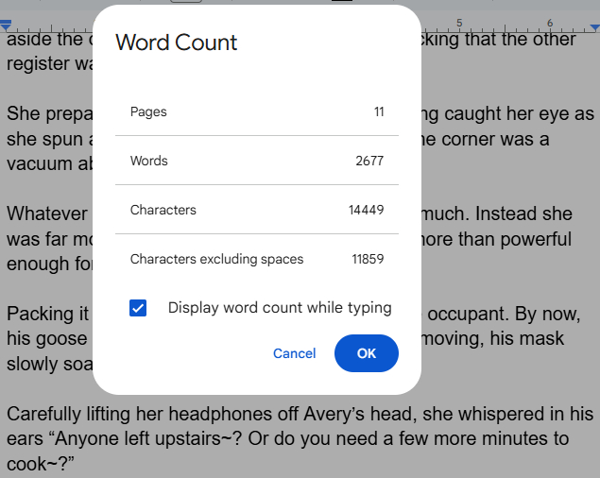The width and height of the screenshot is (600, 478).
Task: Click the Pages row label
Action: pyautogui.click(x=148, y=111)
